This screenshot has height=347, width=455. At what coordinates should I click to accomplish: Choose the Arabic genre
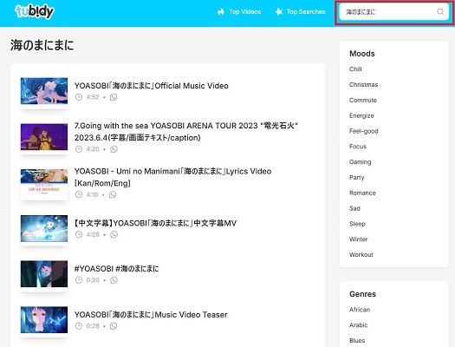(x=359, y=325)
